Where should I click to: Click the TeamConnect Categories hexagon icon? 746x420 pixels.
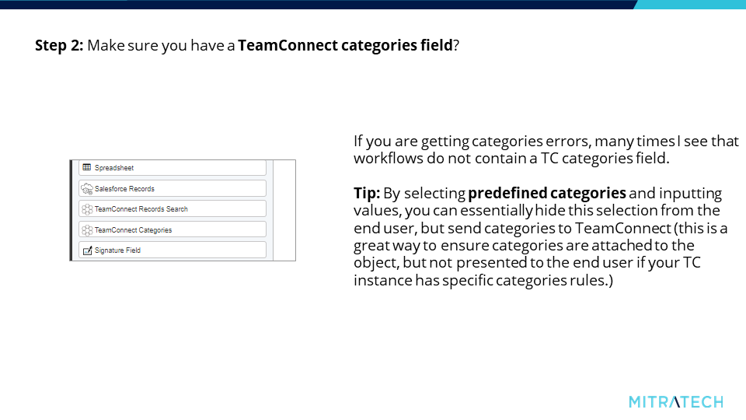coord(86,230)
